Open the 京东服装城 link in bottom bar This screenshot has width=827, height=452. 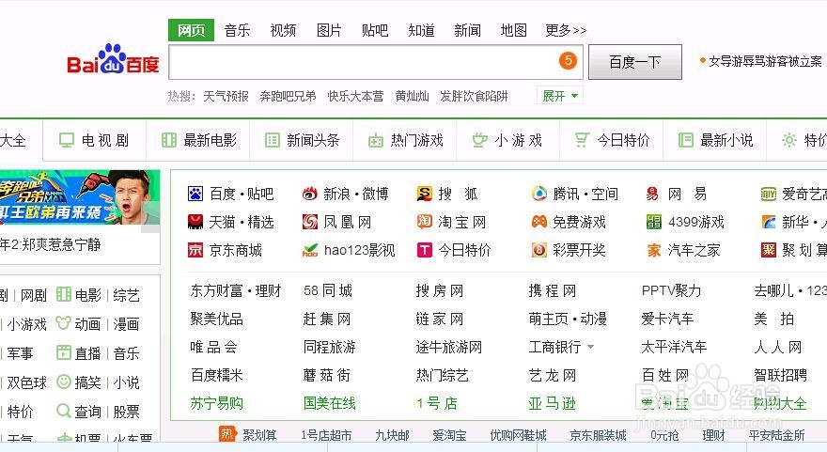[x=598, y=435]
